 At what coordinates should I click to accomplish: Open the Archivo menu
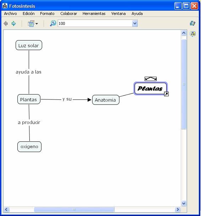tap(10, 13)
